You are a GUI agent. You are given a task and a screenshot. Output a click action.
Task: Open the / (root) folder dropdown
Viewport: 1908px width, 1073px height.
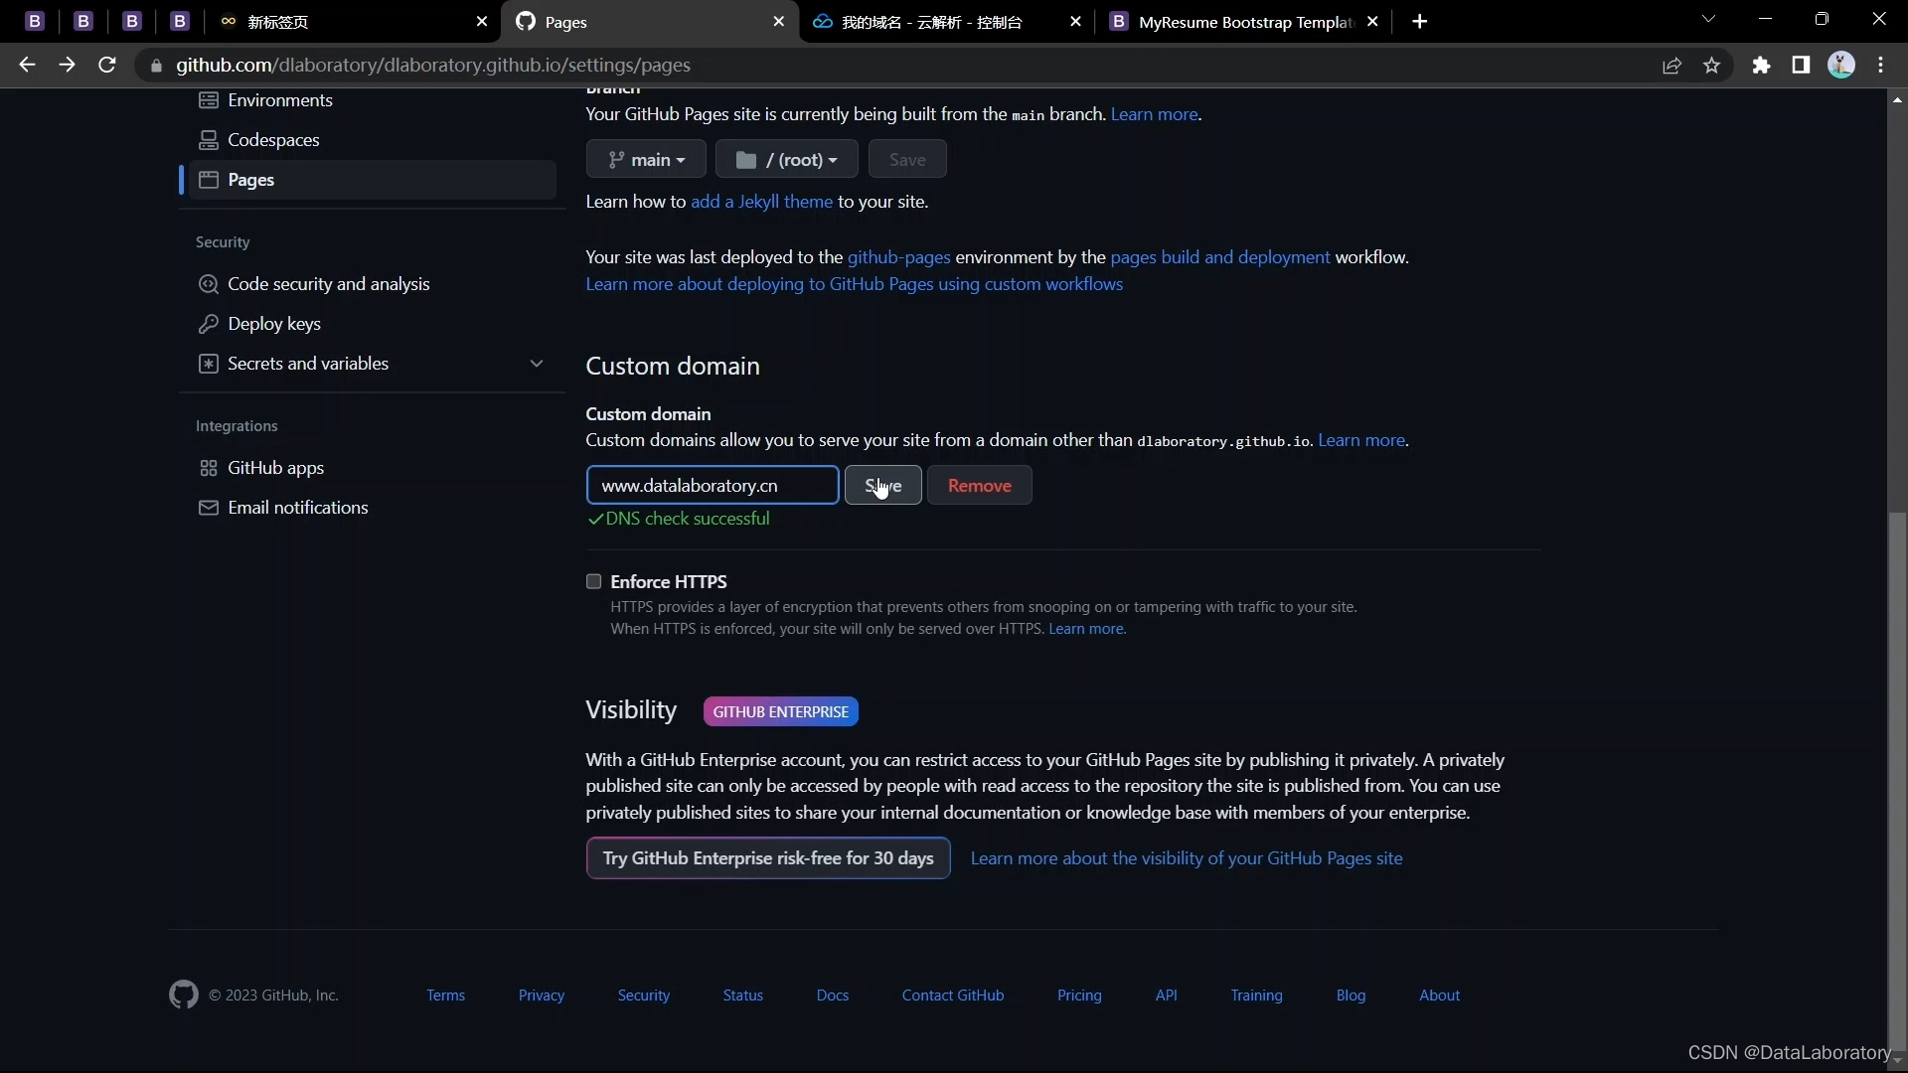click(787, 160)
